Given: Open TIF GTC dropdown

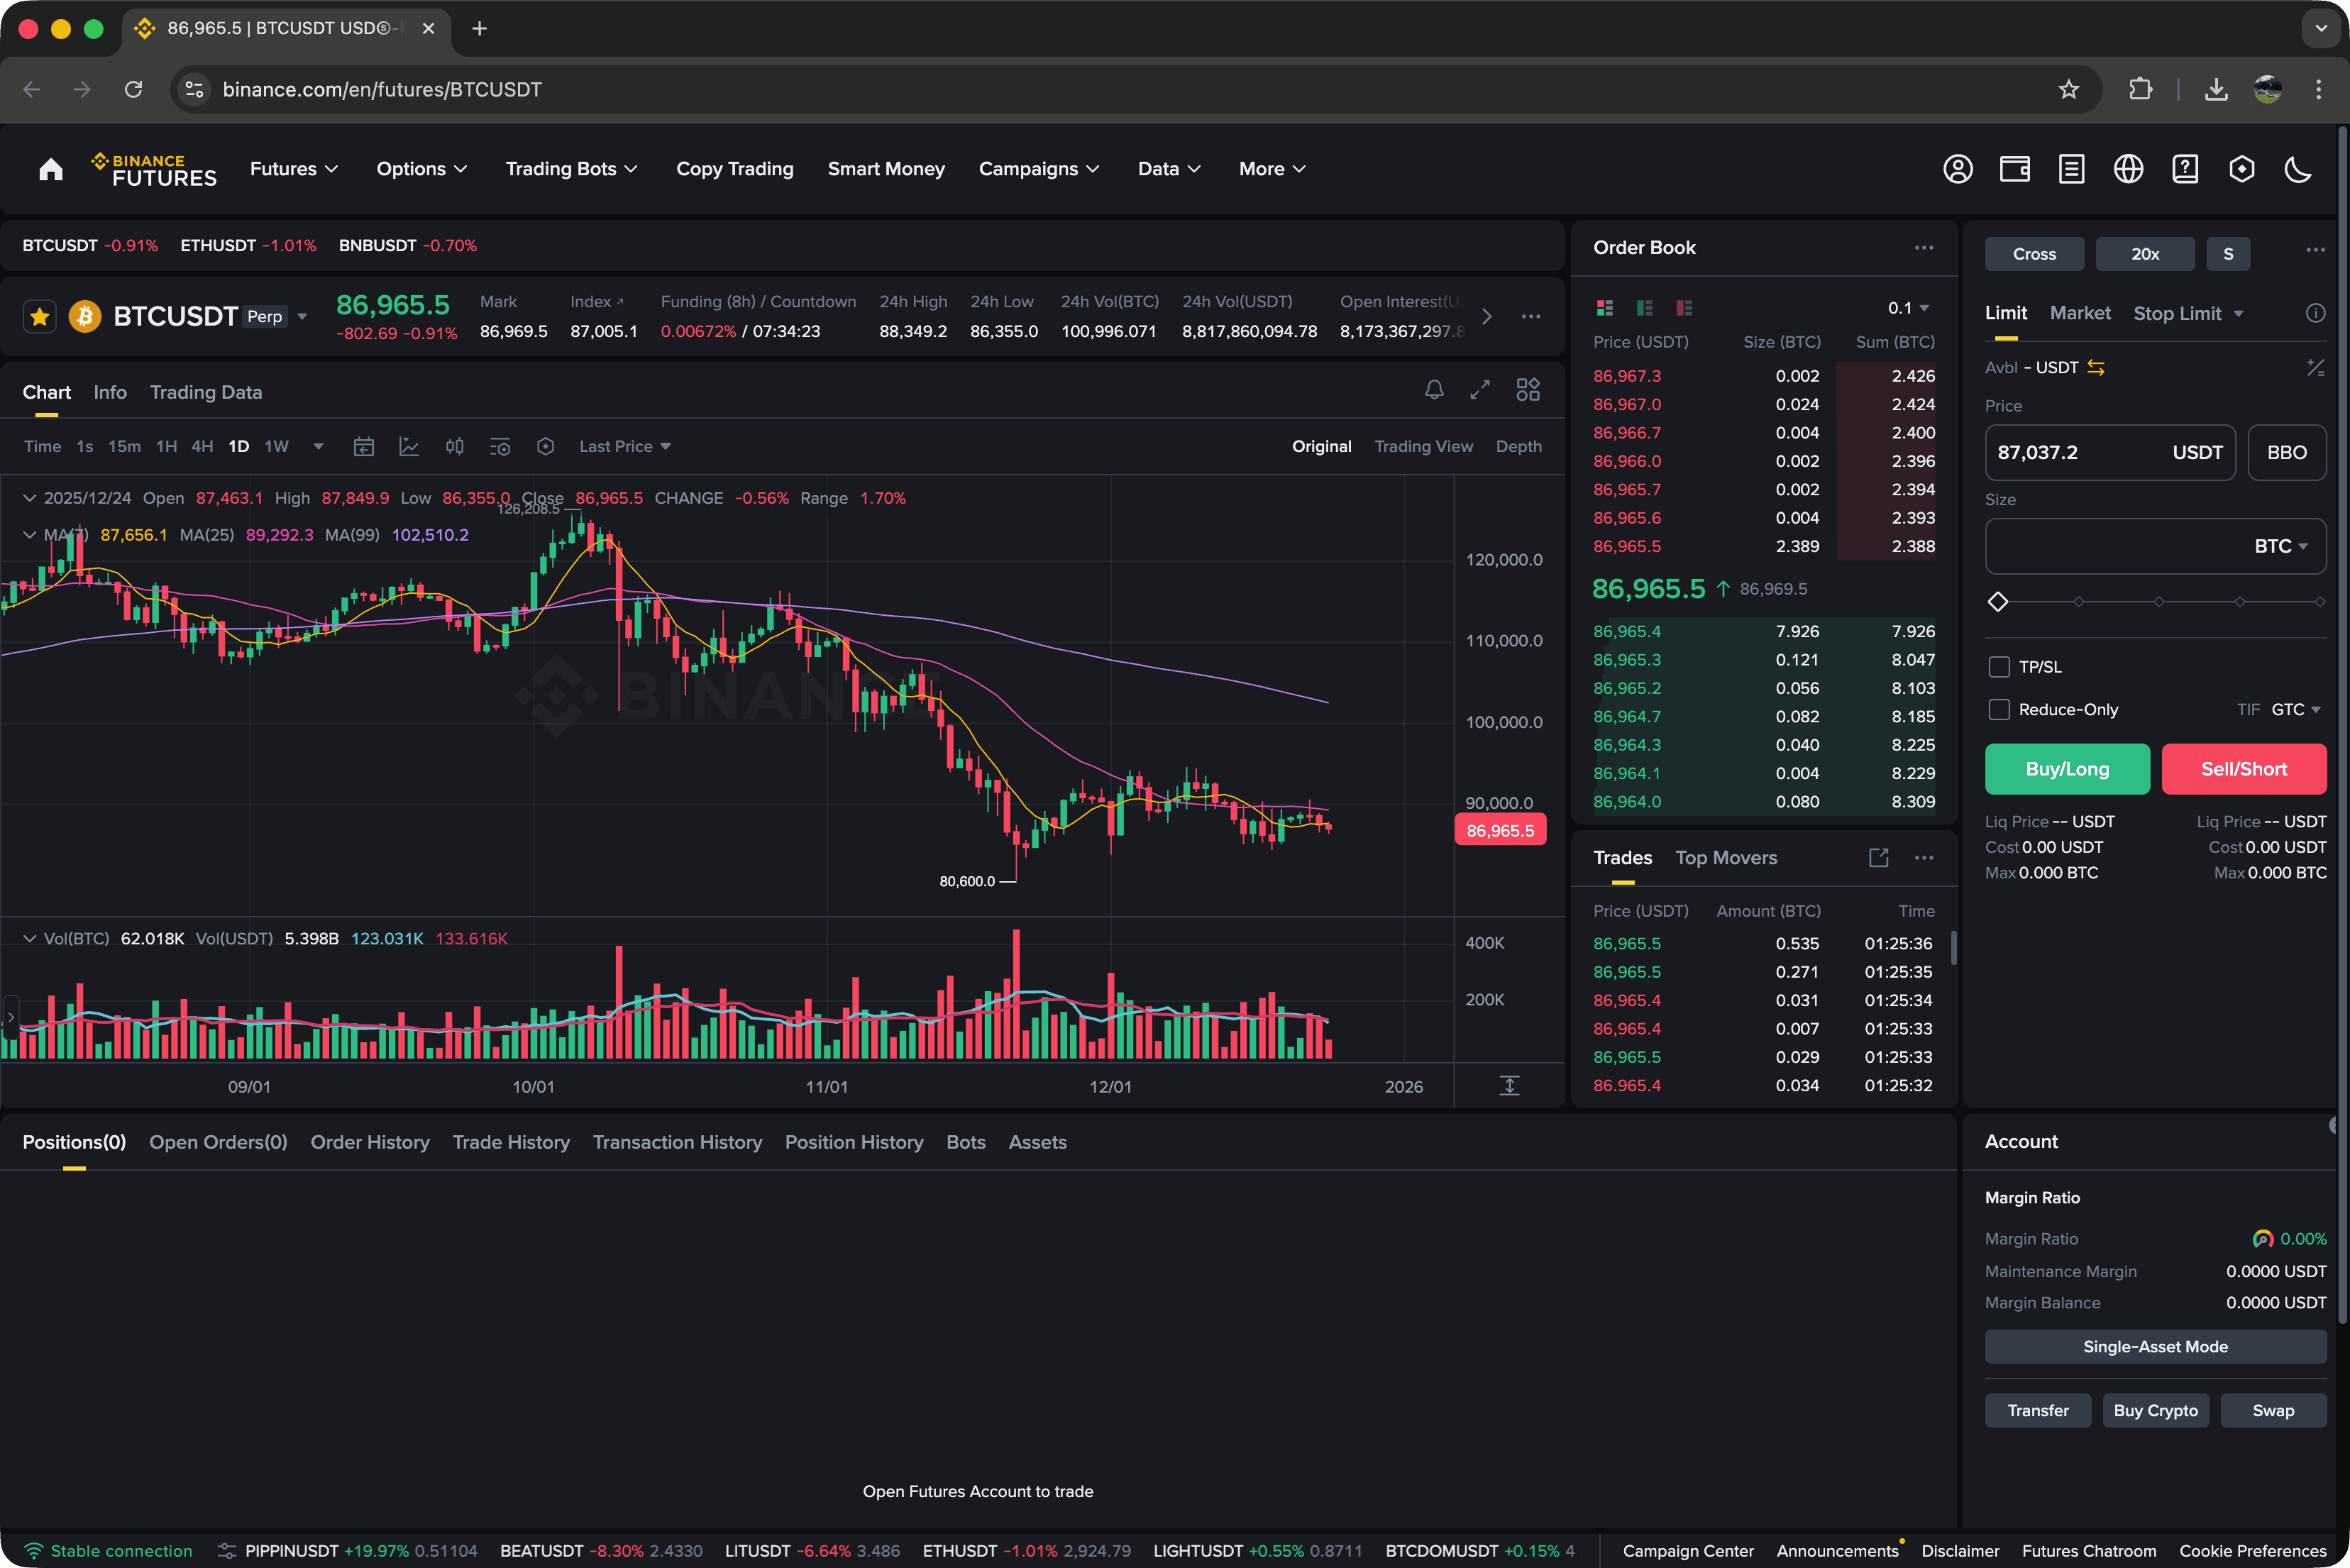Looking at the screenshot, I should (2295, 710).
